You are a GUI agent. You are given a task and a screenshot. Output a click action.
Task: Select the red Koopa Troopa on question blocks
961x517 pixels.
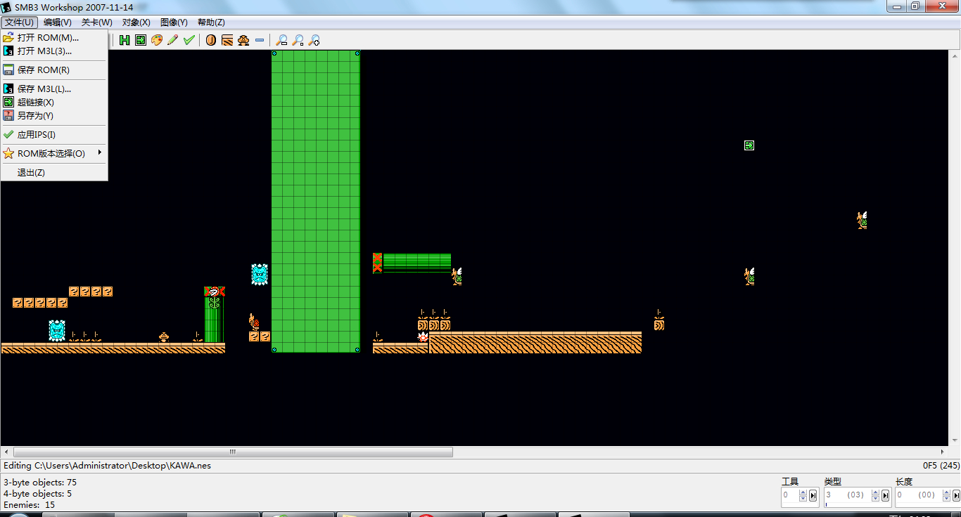point(254,322)
